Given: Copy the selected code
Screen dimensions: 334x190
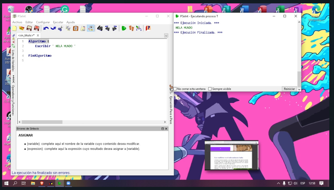Looking at the screenshot, I should click(68, 28).
